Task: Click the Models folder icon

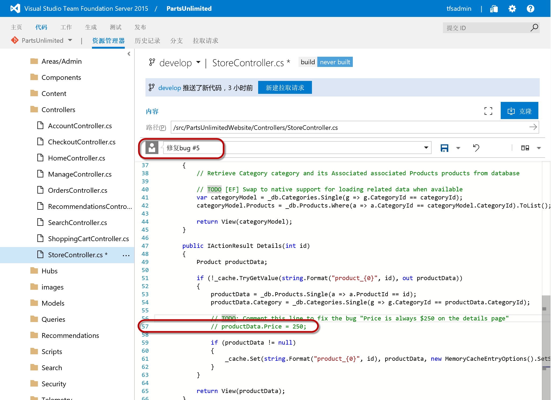Action: click(x=34, y=303)
